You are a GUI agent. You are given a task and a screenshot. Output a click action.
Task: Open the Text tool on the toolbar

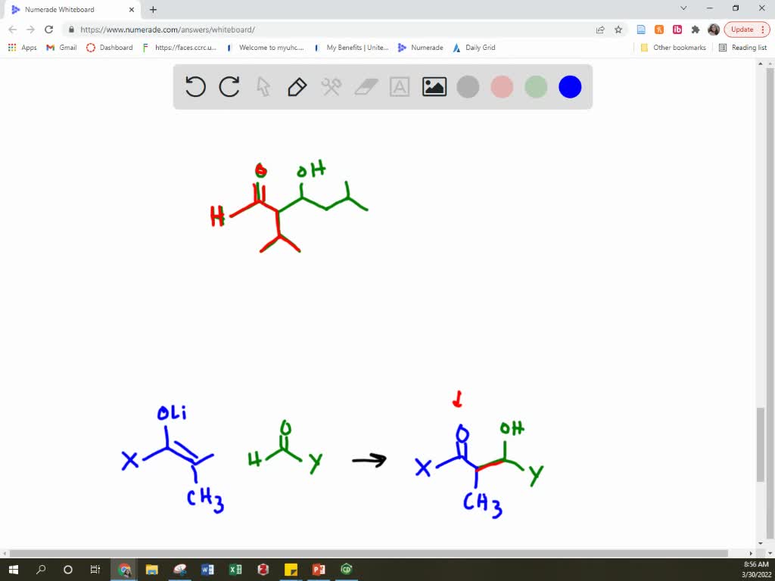point(400,87)
